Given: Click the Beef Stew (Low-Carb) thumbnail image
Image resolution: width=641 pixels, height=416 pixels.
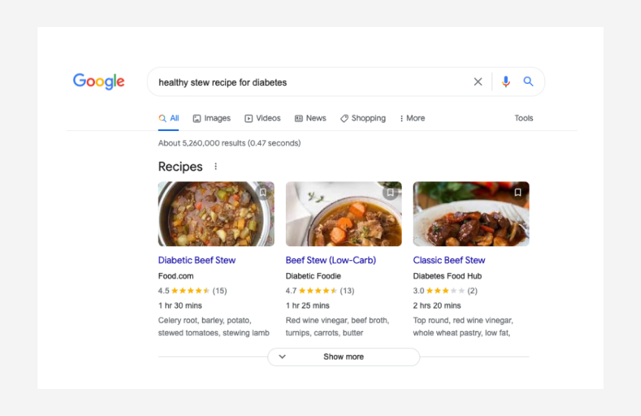Looking at the screenshot, I should click(343, 214).
